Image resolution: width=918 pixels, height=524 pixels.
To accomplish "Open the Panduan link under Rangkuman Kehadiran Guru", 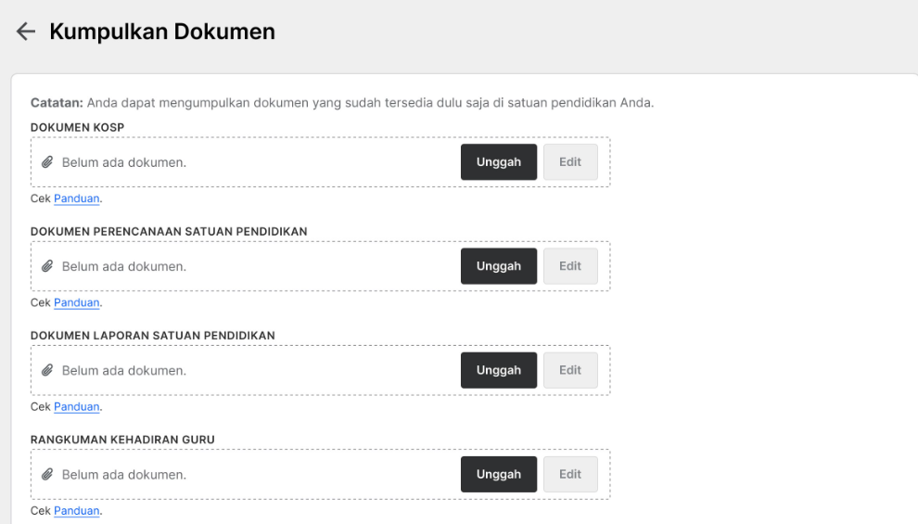I will point(77,510).
